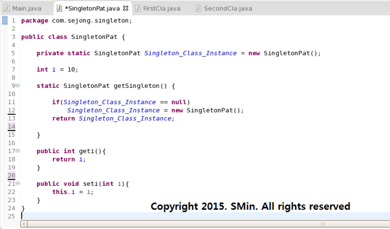Click the left arrow of horizontal scrollbar
390x229 pixels.
[x=24, y=224]
